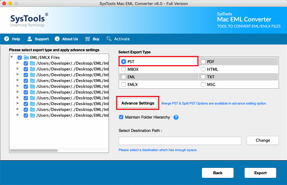Open Support via the headset icon
This screenshot has height=185, width=287.
pos(30,39)
